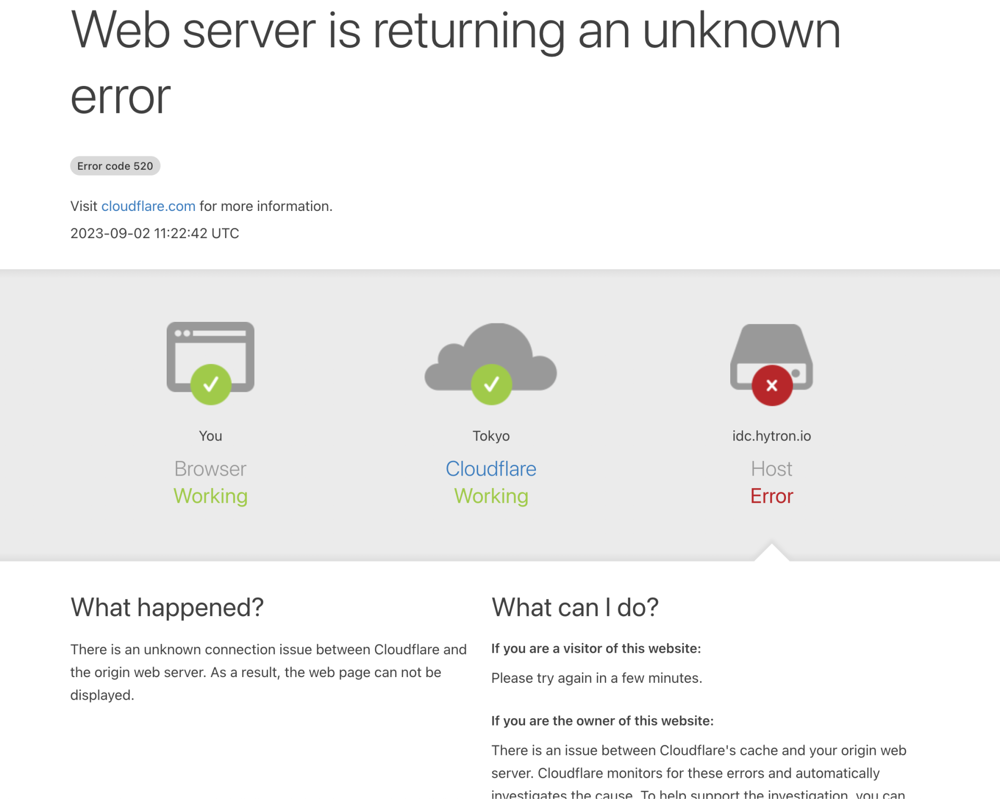
Task: Open the blue Cloudflare link under Tokyo
Action: (x=491, y=469)
